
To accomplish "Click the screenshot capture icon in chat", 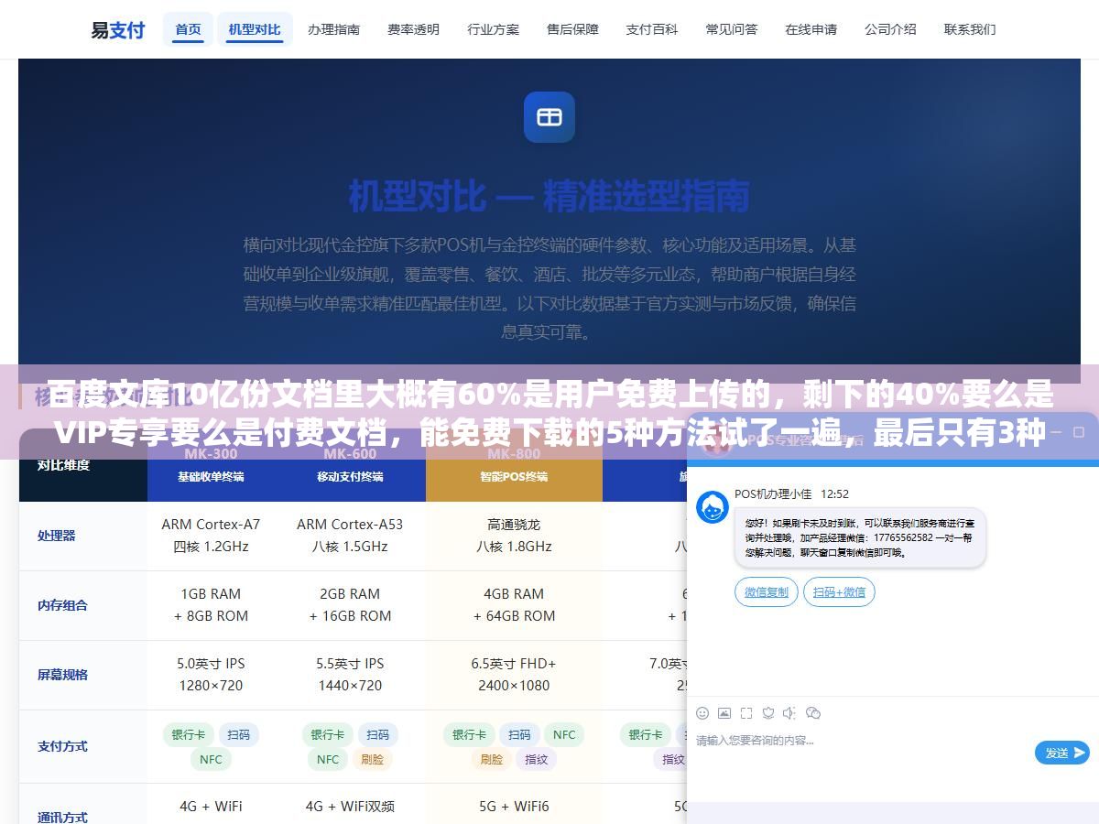I will (746, 712).
